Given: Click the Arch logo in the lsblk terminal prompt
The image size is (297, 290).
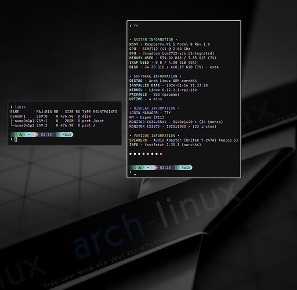Looking at the screenshot, I should pyautogui.click(x=21, y=135).
